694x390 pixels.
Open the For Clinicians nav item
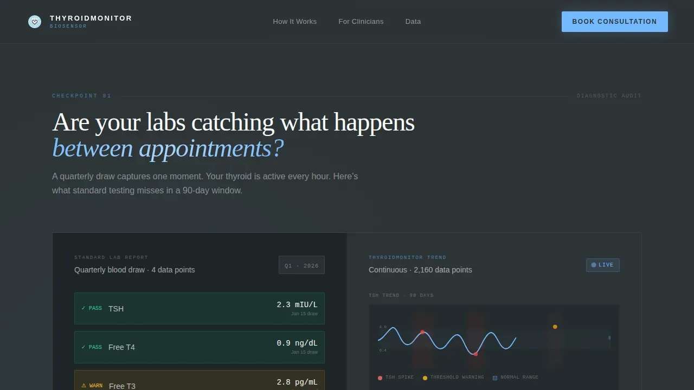pos(361,22)
